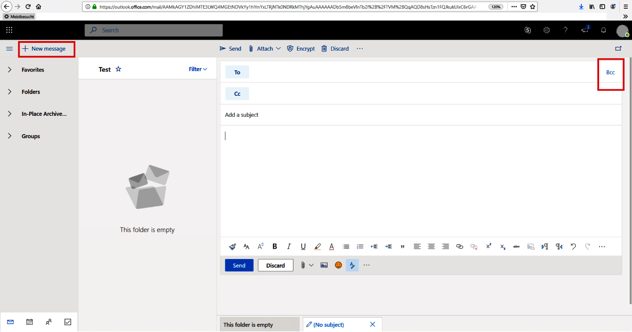632x332 pixels.
Task: Open the Filter dropdown
Action: tap(197, 69)
